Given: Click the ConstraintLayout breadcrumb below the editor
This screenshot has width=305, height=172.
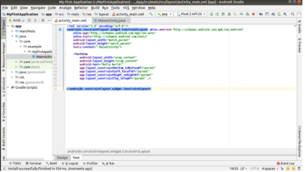Looking at the screenshot, I should [109, 151].
